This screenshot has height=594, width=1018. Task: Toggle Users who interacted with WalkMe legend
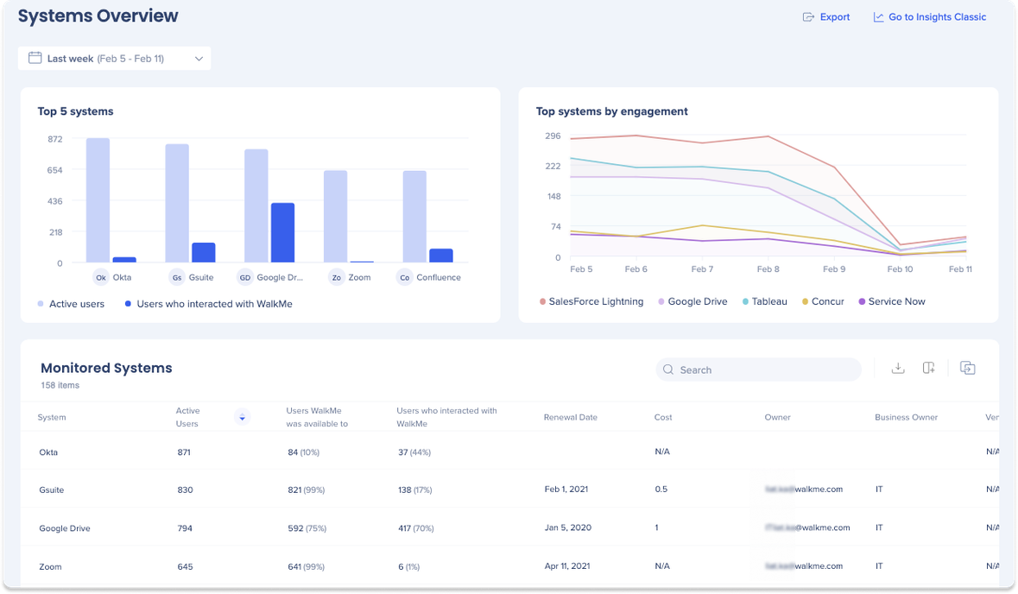pos(208,304)
